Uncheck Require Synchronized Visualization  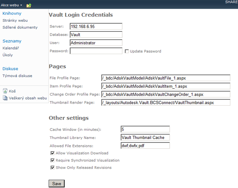tap(53, 160)
